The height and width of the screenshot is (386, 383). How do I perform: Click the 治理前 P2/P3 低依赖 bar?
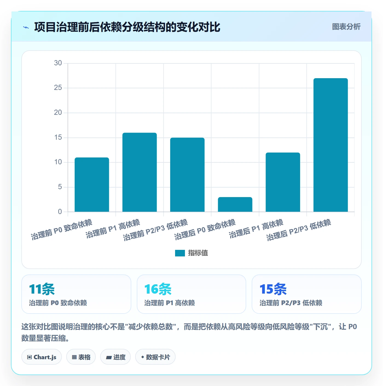187,175
